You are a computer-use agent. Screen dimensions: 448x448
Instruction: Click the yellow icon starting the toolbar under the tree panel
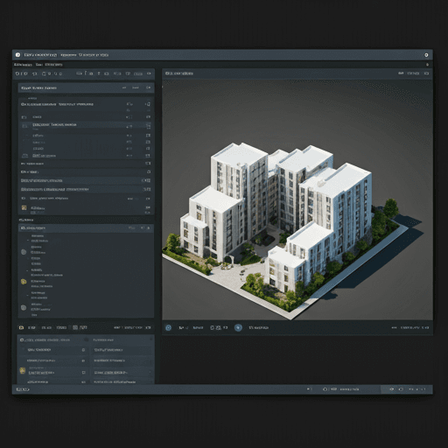pos(21,327)
